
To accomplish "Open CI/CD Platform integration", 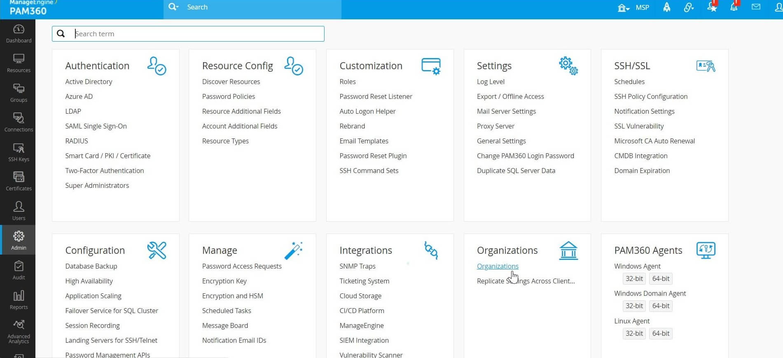I will [362, 311].
